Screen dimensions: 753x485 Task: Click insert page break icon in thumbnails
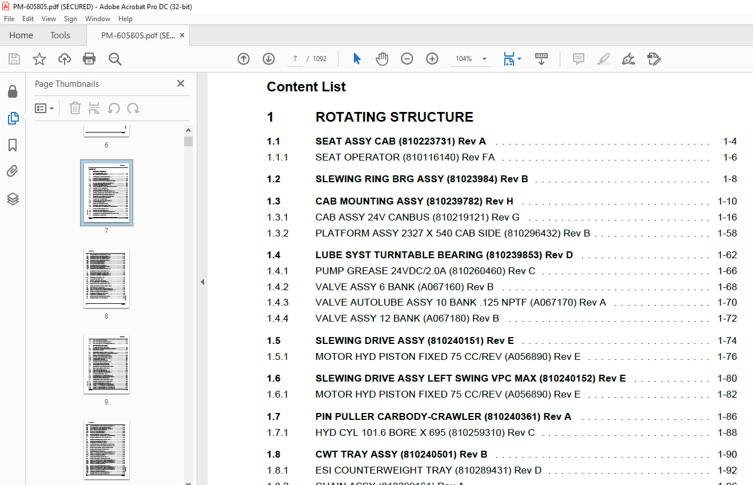click(x=94, y=108)
